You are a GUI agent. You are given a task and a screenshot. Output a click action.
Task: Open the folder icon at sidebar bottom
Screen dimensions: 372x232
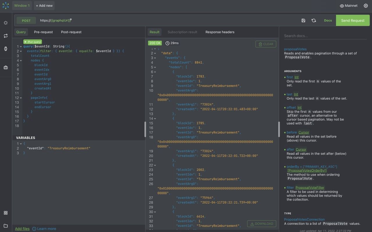[6, 226]
